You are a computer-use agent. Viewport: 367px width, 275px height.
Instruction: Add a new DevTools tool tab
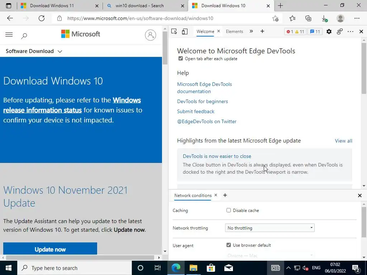click(262, 32)
